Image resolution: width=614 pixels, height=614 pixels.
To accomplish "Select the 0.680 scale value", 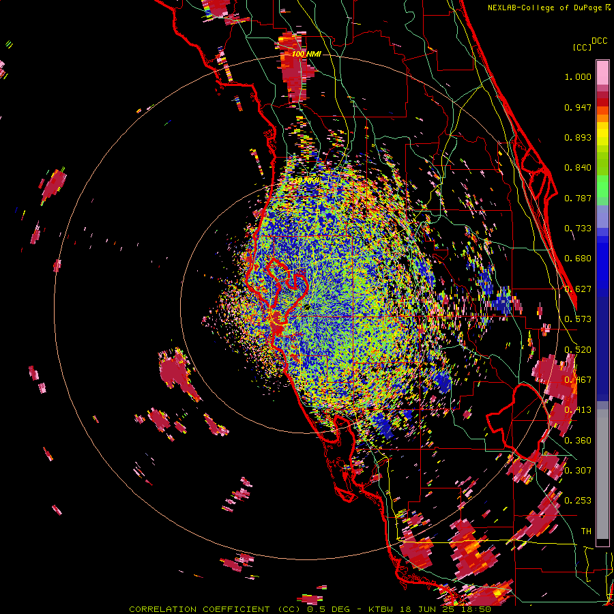I will [x=578, y=259].
